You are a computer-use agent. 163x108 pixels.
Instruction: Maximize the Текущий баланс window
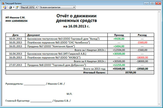[152, 3]
